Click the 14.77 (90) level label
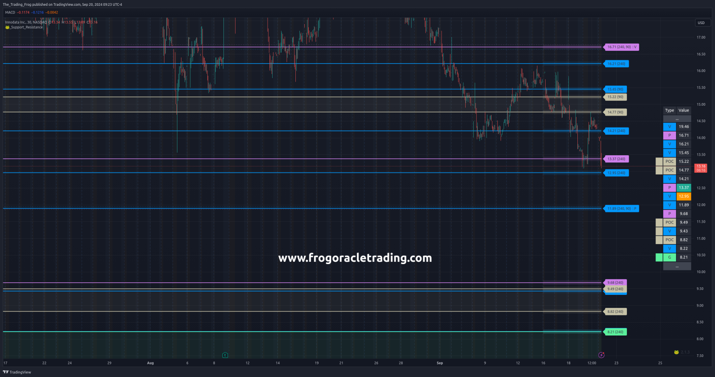This screenshot has width=715, height=377. (615, 112)
